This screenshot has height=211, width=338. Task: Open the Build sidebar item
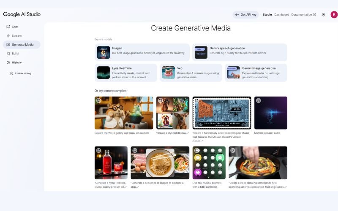coord(15,54)
